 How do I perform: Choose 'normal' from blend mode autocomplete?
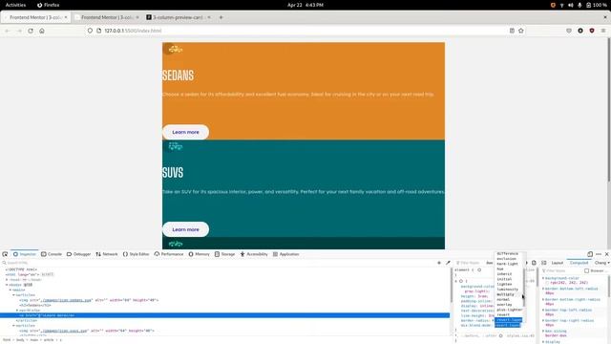pos(503,299)
